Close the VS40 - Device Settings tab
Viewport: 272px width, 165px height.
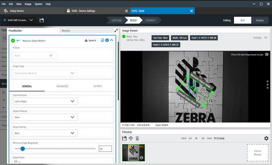(126, 11)
